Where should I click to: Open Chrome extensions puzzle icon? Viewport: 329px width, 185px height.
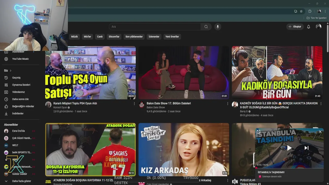click(x=310, y=11)
